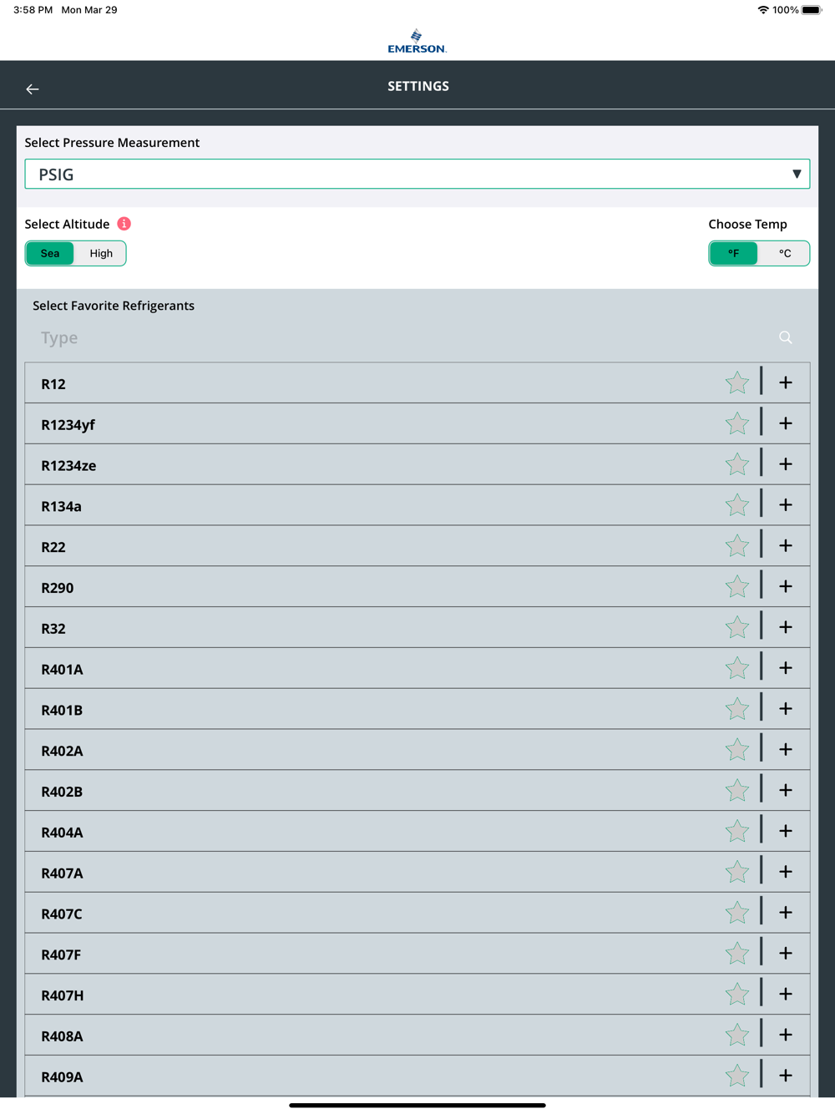Star the R134a refrigerant
835x1114 pixels.
pos(737,505)
